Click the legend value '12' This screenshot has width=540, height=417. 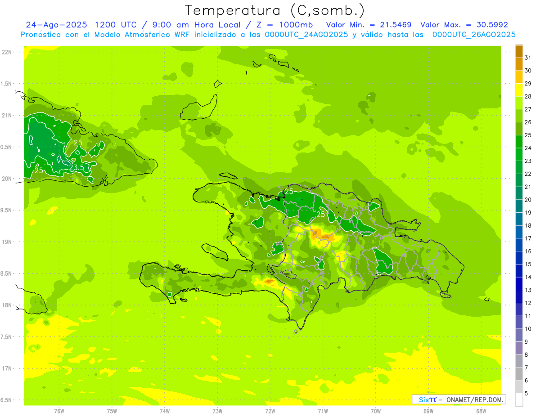[528, 303]
